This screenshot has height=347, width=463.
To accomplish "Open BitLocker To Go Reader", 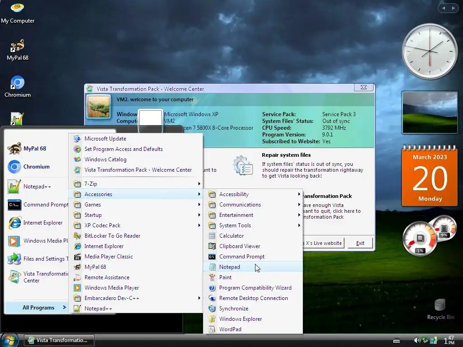I will 136,236.
